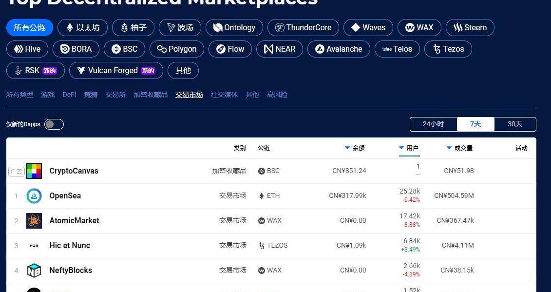Sort table by 成交量 column
The width and height of the screenshot is (551, 292).
click(460, 148)
